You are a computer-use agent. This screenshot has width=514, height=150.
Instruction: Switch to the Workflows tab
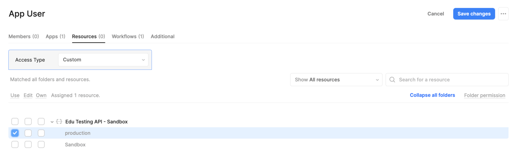tap(128, 37)
